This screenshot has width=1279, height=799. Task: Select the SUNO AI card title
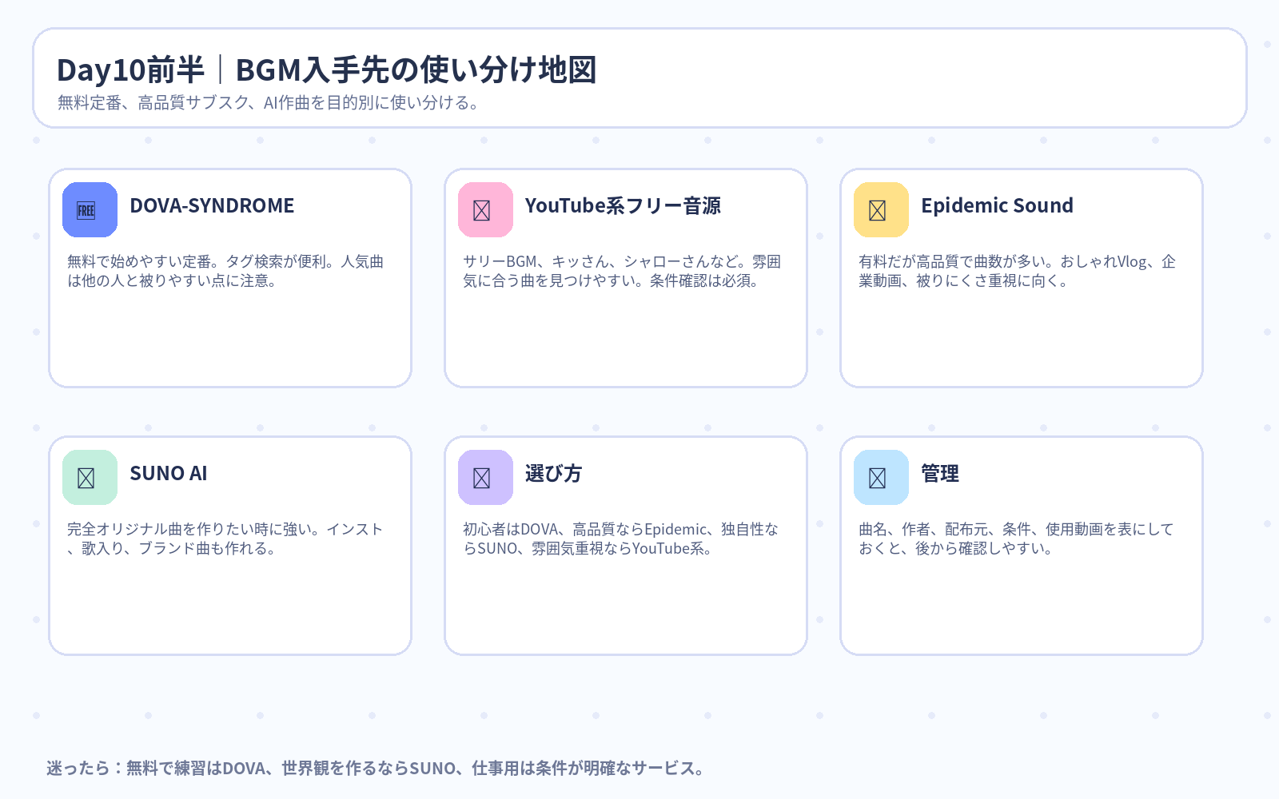point(169,474)
